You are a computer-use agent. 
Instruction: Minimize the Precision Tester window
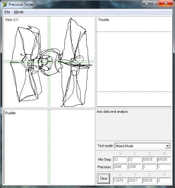coord(147,3)
